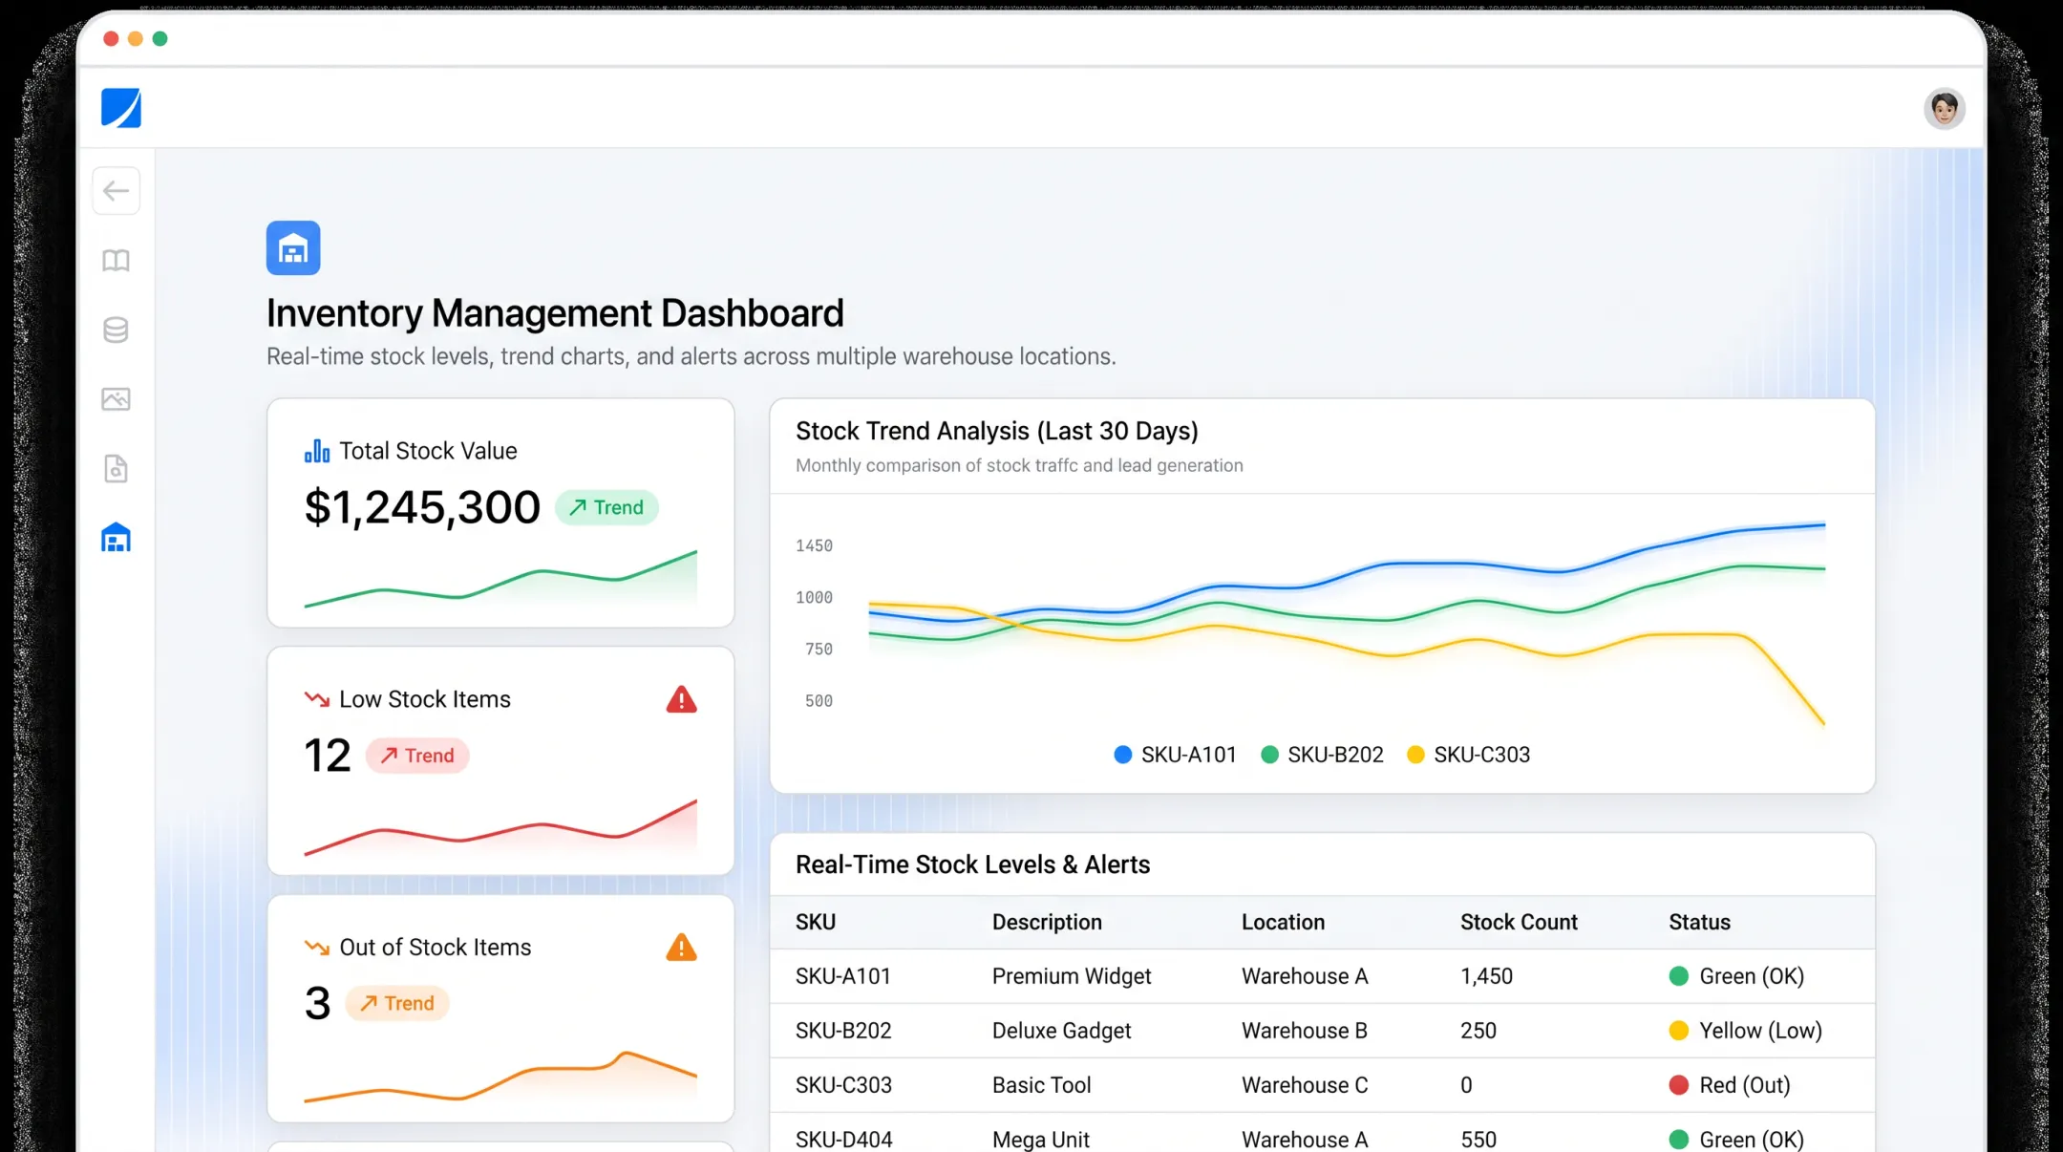The height and width of the screenshot is (1152, 2063).
Task: Click the back arrow sidebar button
Action: (x=117, y=191)
